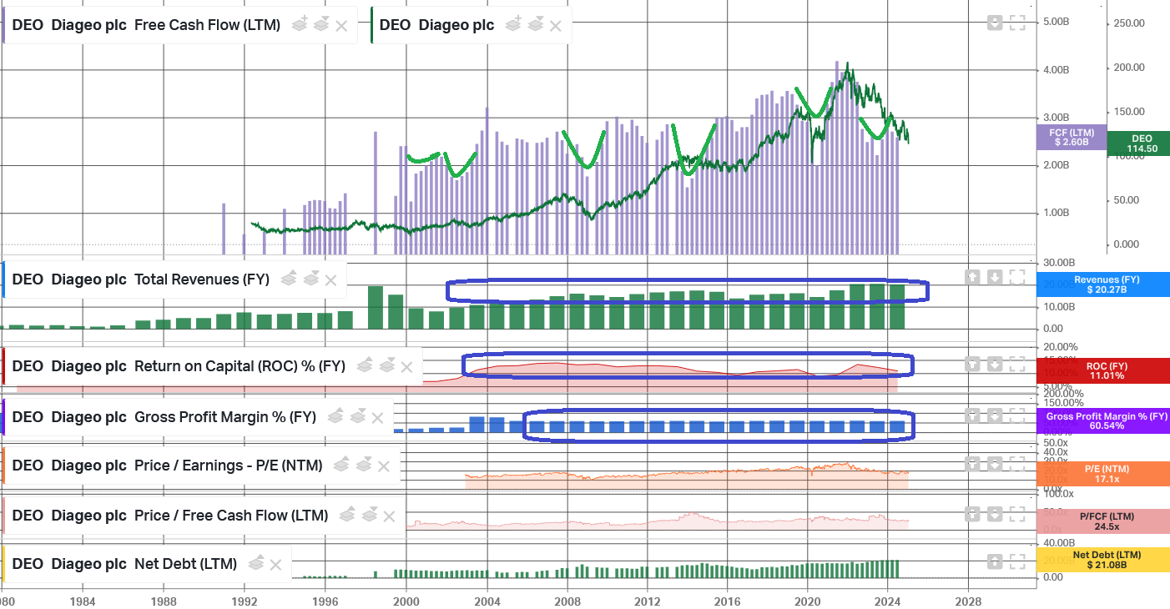Shift the top price pane down

point(994,23)
